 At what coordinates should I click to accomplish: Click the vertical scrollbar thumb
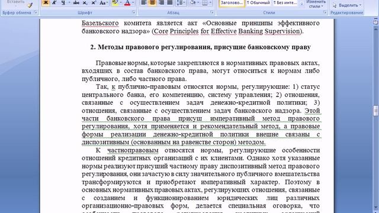coord(375,111)
